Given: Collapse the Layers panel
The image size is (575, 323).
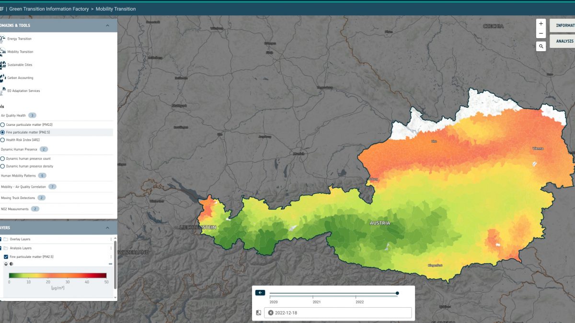Looking at the screenshot, I should (107, 228).
